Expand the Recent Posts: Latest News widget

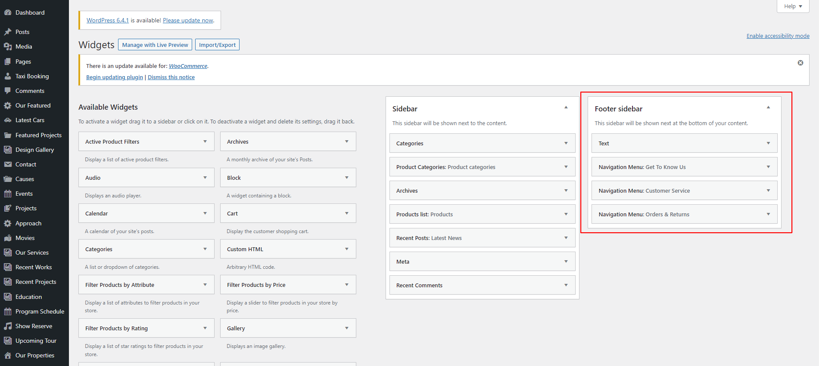coord(566,238)
